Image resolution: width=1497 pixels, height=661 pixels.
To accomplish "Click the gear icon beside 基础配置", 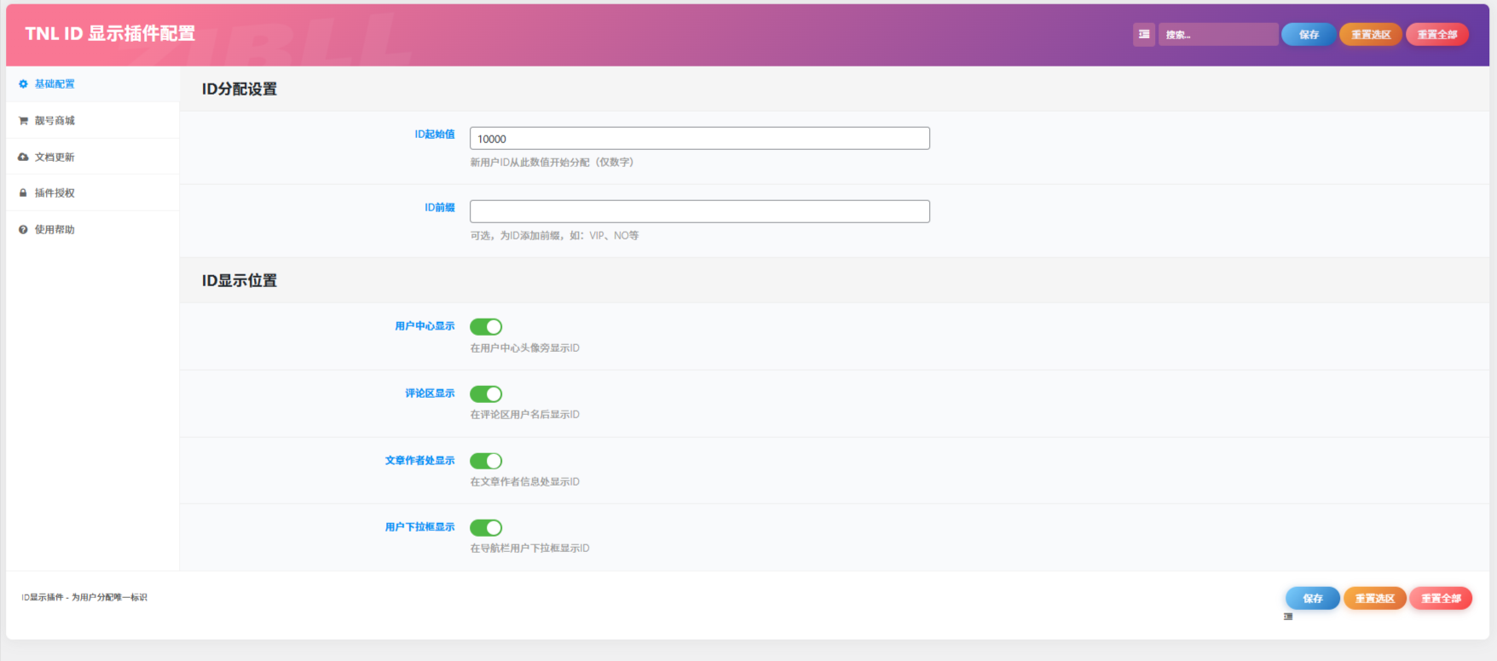I will (x=23, y=84).
